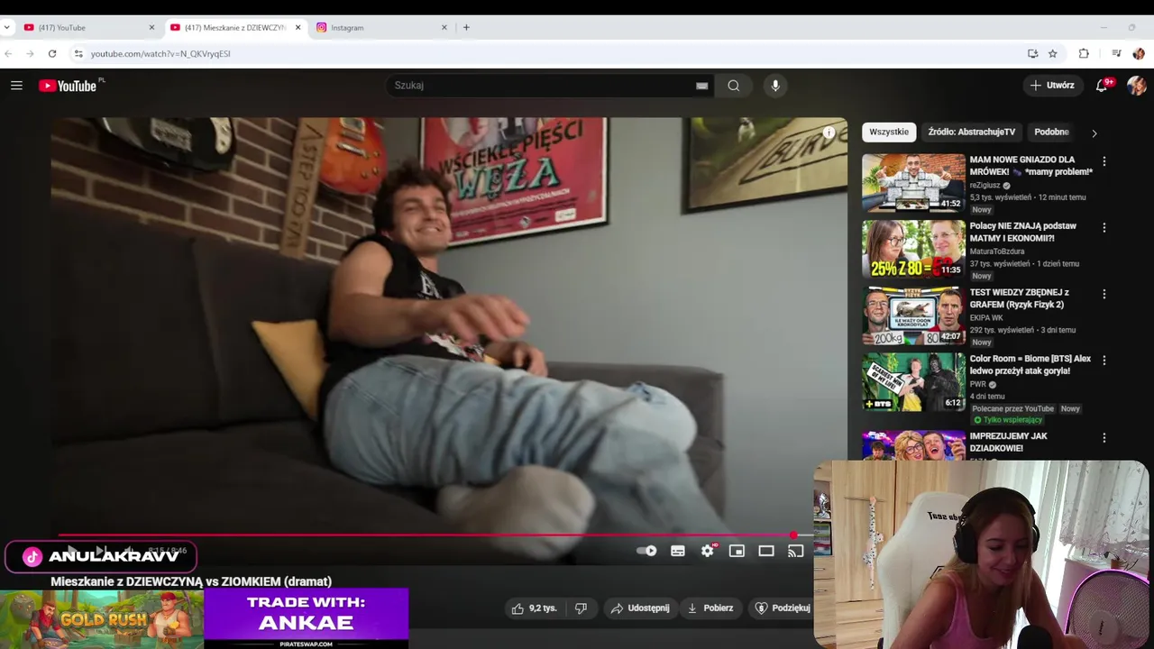Switch to miniplayer mode
The width and height of the screenshot is (1154, 649).
[x=737, y=551]
